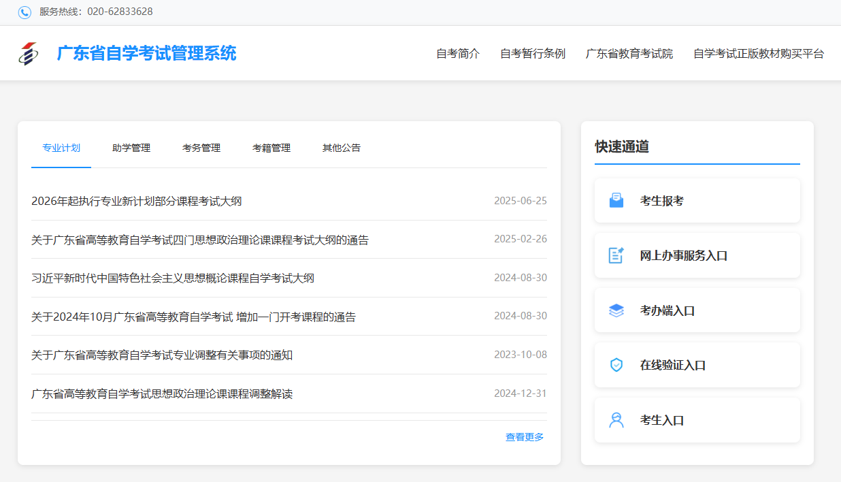This screenshot has height=482, width=841.
Task: Switch to the 考务管理 tab
Action: (x=201, y=148)
